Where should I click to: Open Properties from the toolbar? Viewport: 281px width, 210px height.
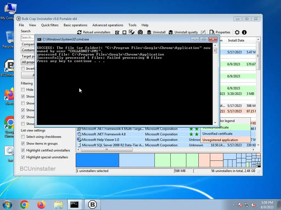[220, 32]
